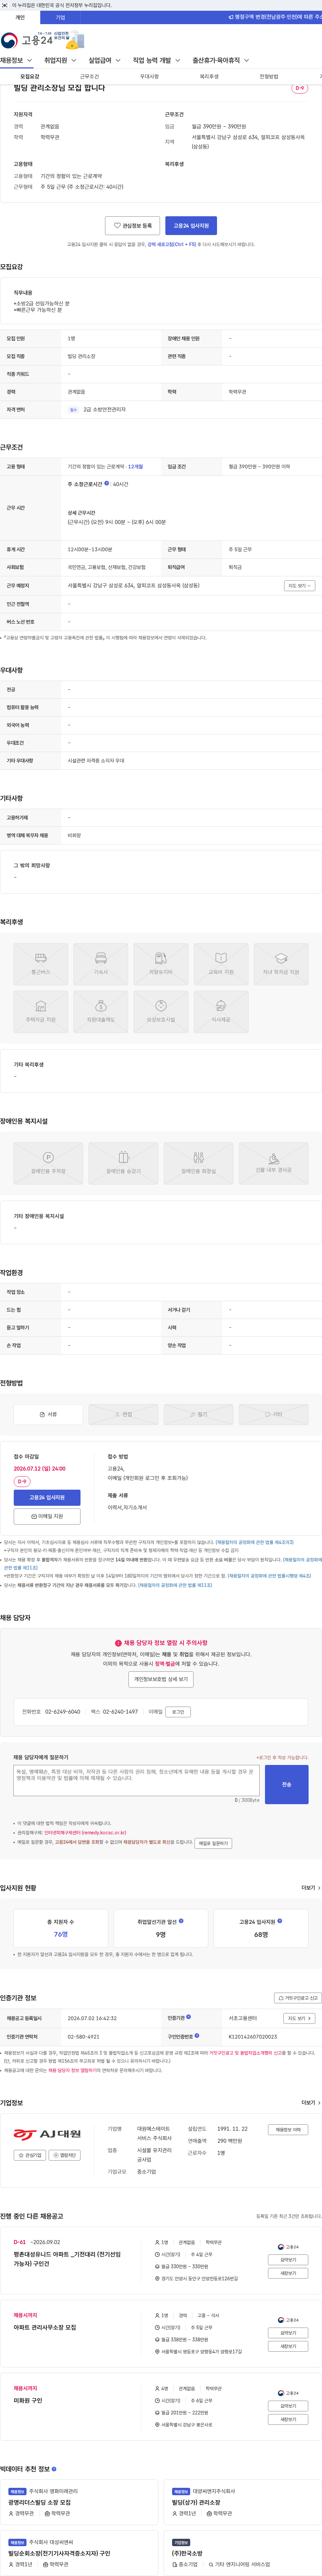The height and width of the screenshot is (2576, 322).
Task: Open the 채용정보 menu
Action: 16,60
